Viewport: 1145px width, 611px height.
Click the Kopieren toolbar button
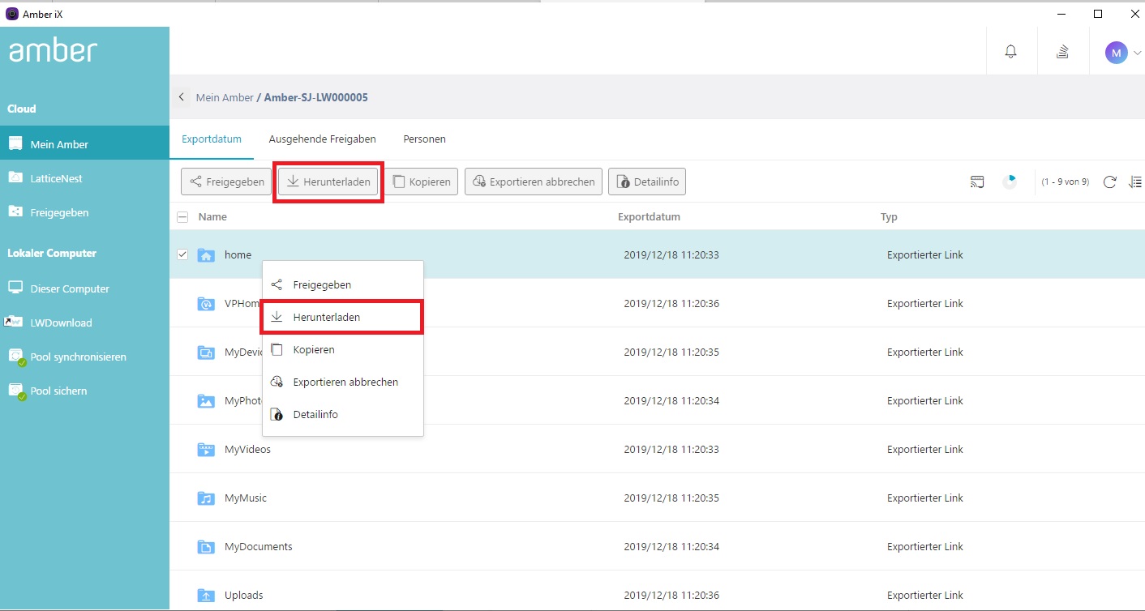pos(422,182)
